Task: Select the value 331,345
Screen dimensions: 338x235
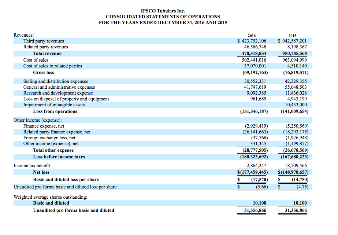Action: tap(258, 143)
